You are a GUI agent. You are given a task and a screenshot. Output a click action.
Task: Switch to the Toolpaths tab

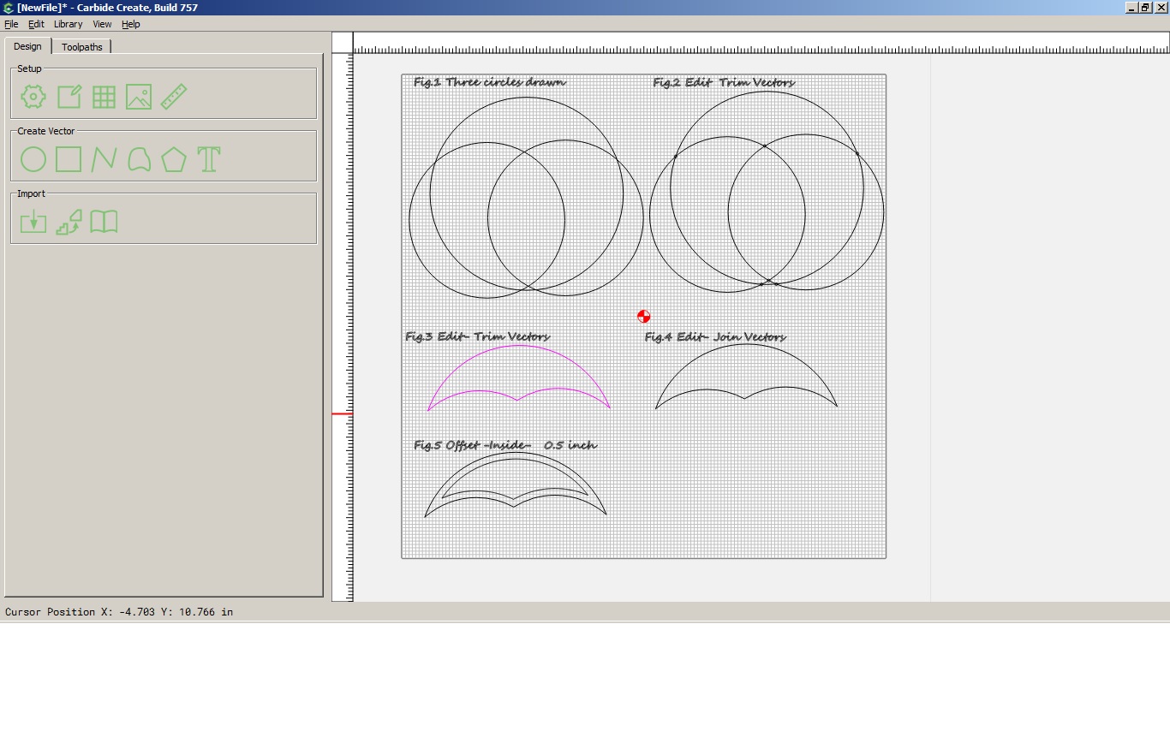pyautogui.click(x=82, y=47)
